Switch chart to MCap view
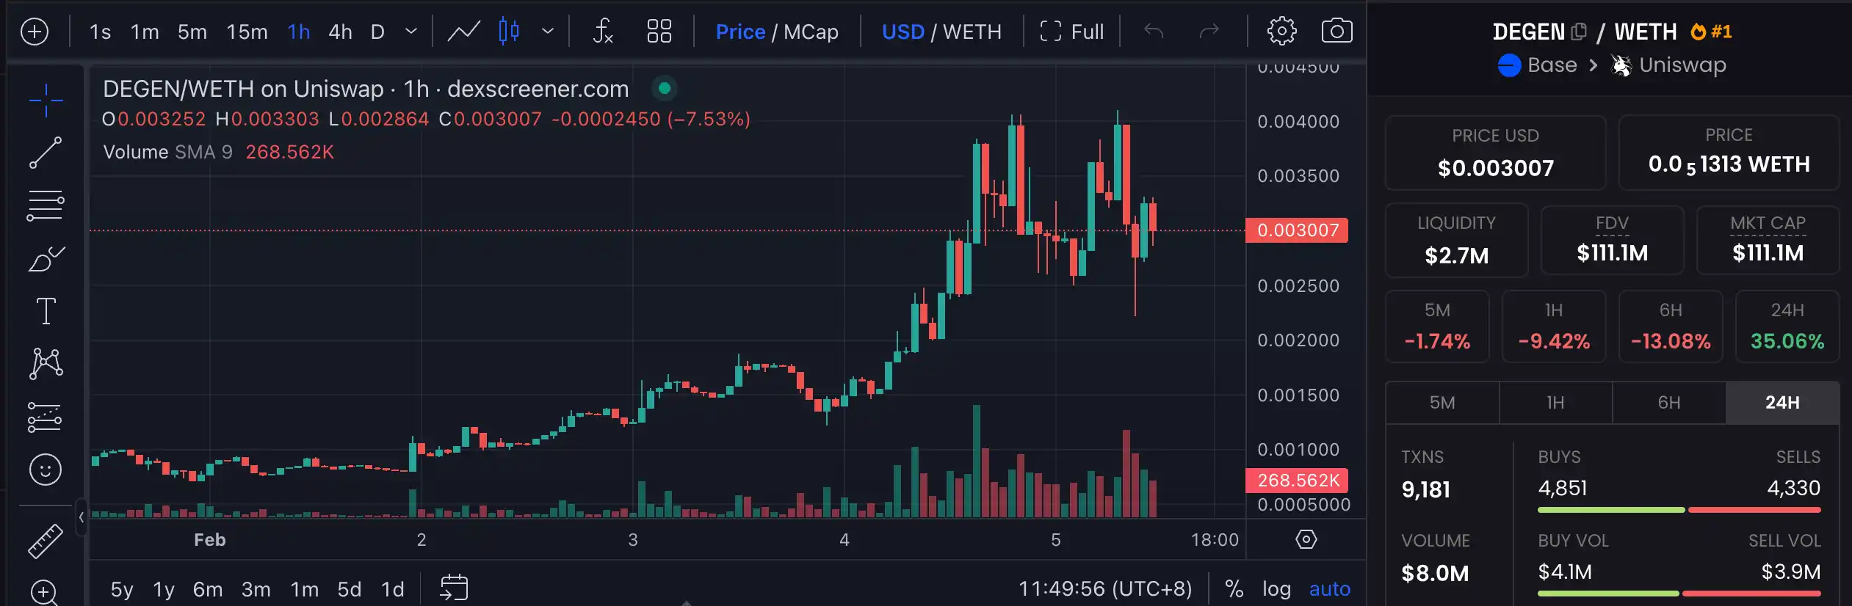The image size is (1852, 606). tap(811, 32)
